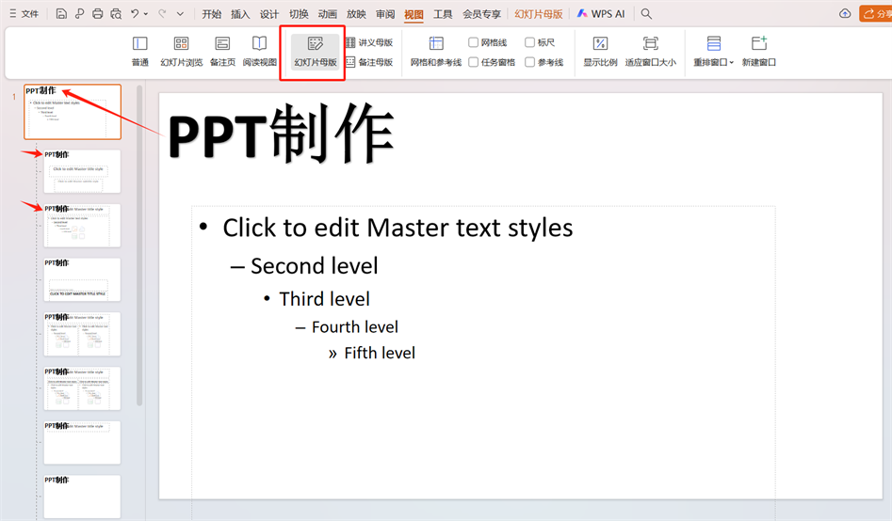Switch to the 设计 design tab
This screenshot has height=521, width=892.
pos(269,14)
